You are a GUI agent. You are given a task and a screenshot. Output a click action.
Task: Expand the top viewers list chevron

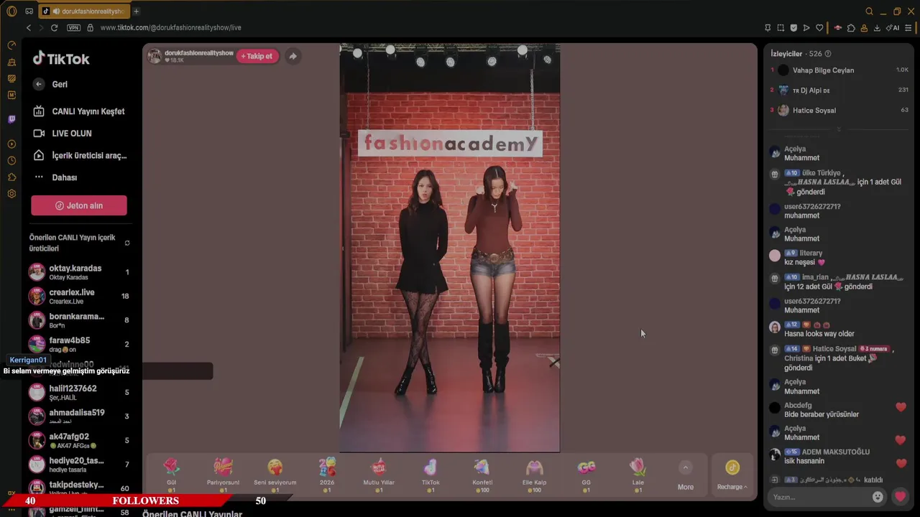point(839,129)
